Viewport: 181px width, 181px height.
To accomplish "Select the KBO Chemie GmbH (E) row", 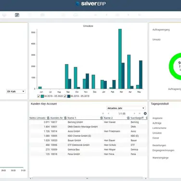I will click(88, 136).
